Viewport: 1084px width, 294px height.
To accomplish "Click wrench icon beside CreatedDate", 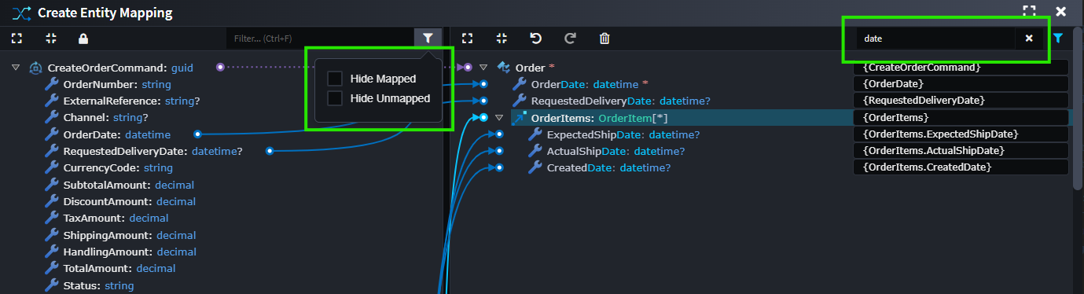I will click(x=535, y=167).
